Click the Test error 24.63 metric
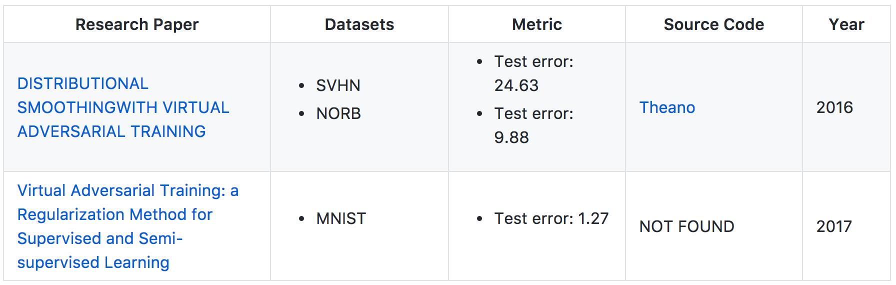The image size is (896, 285). 533,73
